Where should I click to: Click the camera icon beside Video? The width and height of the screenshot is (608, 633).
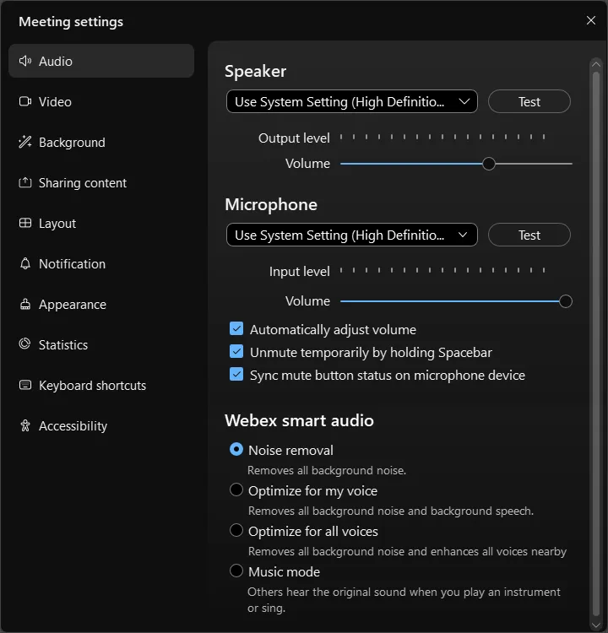(24, 102)
